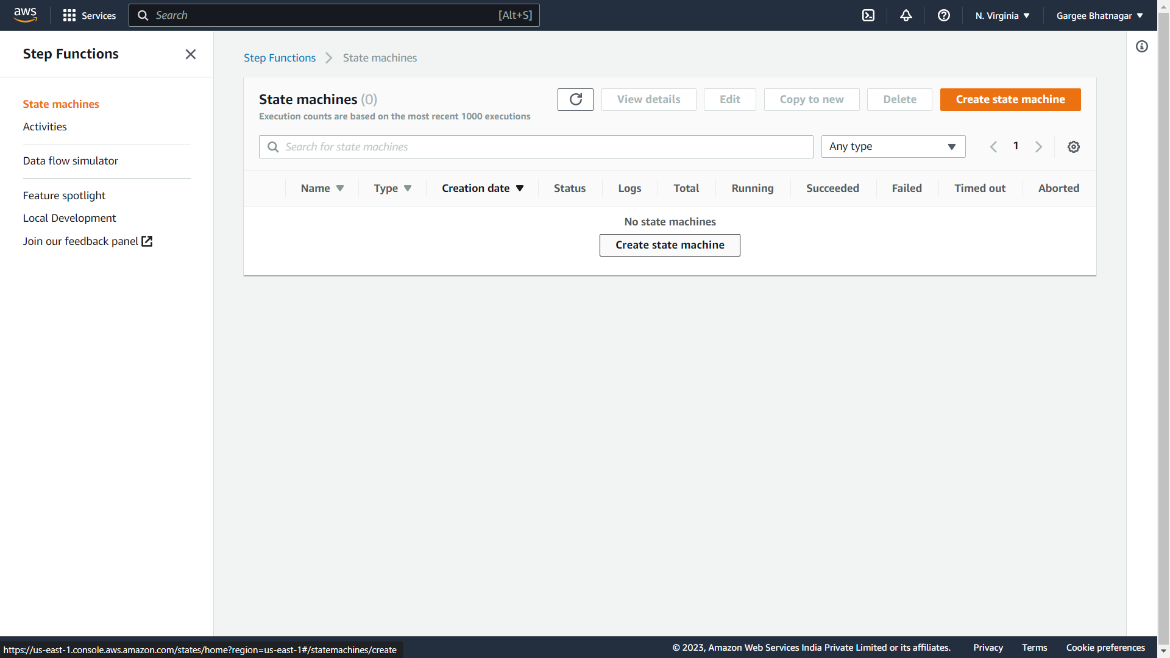Image resolution: width=1170 pixels, height=658 pixels.
Task: Open Join our feedback panel external link
Action: [x=87, y=241]
